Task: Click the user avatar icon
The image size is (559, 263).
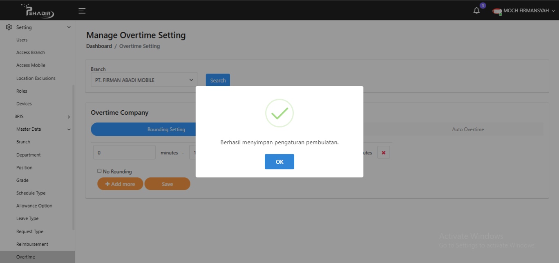Action: click(497, 11)
